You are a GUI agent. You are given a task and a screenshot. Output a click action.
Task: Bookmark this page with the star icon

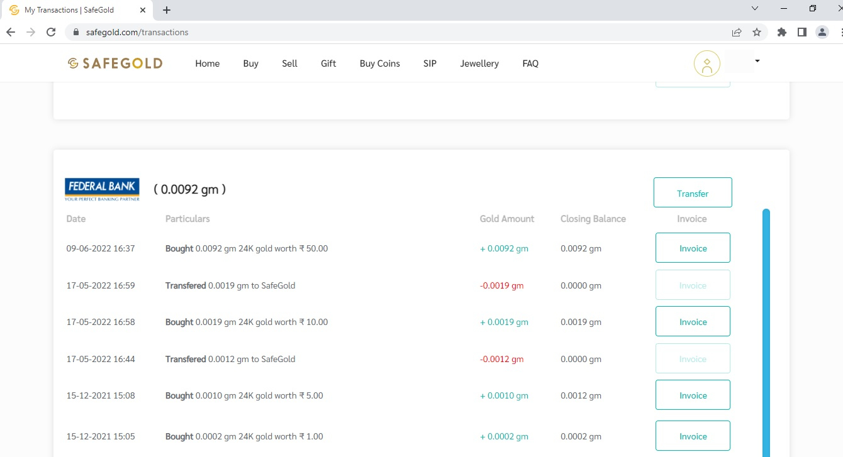[757, 32]
